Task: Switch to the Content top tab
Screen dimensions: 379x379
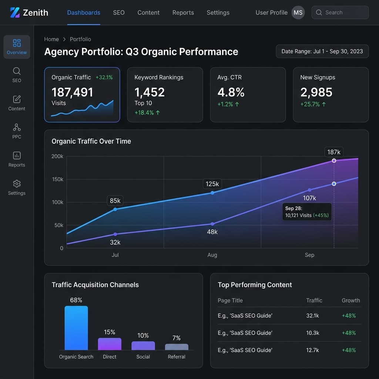Action: pyautogui.click(x=148, y=13)
